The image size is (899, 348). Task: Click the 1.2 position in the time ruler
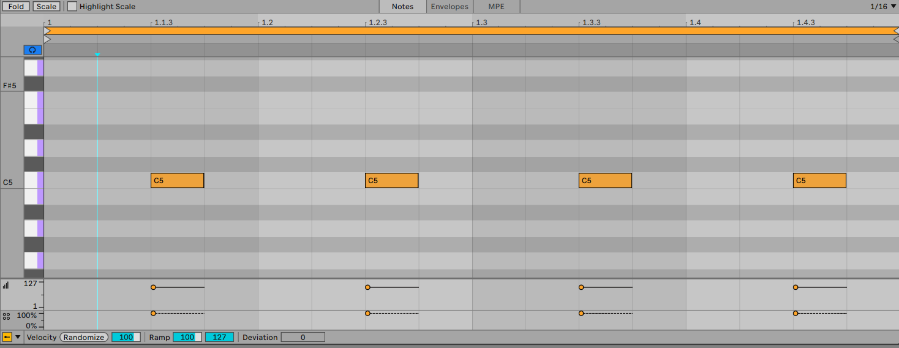pos(267,23)
